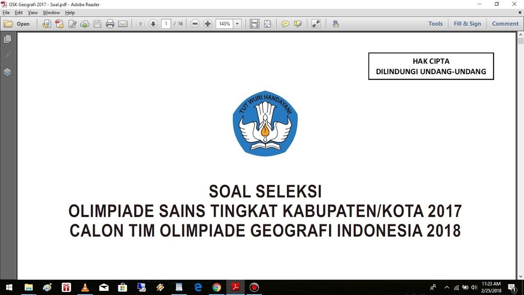Click the Save file floppy icon
524x295 pixels.
97,24
